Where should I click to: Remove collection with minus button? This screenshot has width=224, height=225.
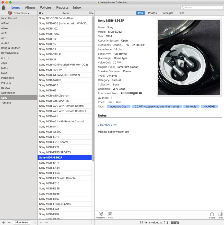click(x=9, y=222)
